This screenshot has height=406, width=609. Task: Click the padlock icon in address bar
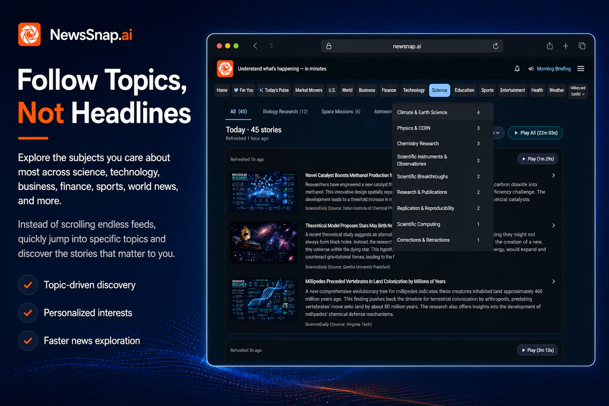pyautogui.click(x=329, y=46)
